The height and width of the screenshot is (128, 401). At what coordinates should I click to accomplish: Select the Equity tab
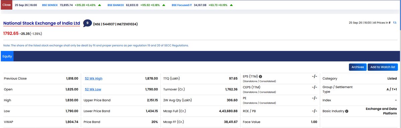[7, 56]
